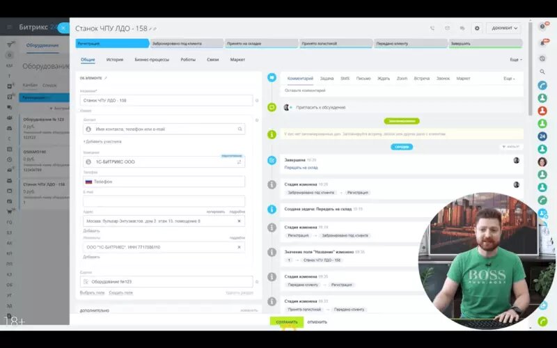Open the red user avatar in right bar
This screenshot has width=557, height=348.
(x=542, y=111)
